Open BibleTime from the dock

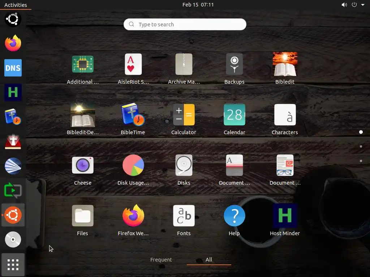(13, 116)
